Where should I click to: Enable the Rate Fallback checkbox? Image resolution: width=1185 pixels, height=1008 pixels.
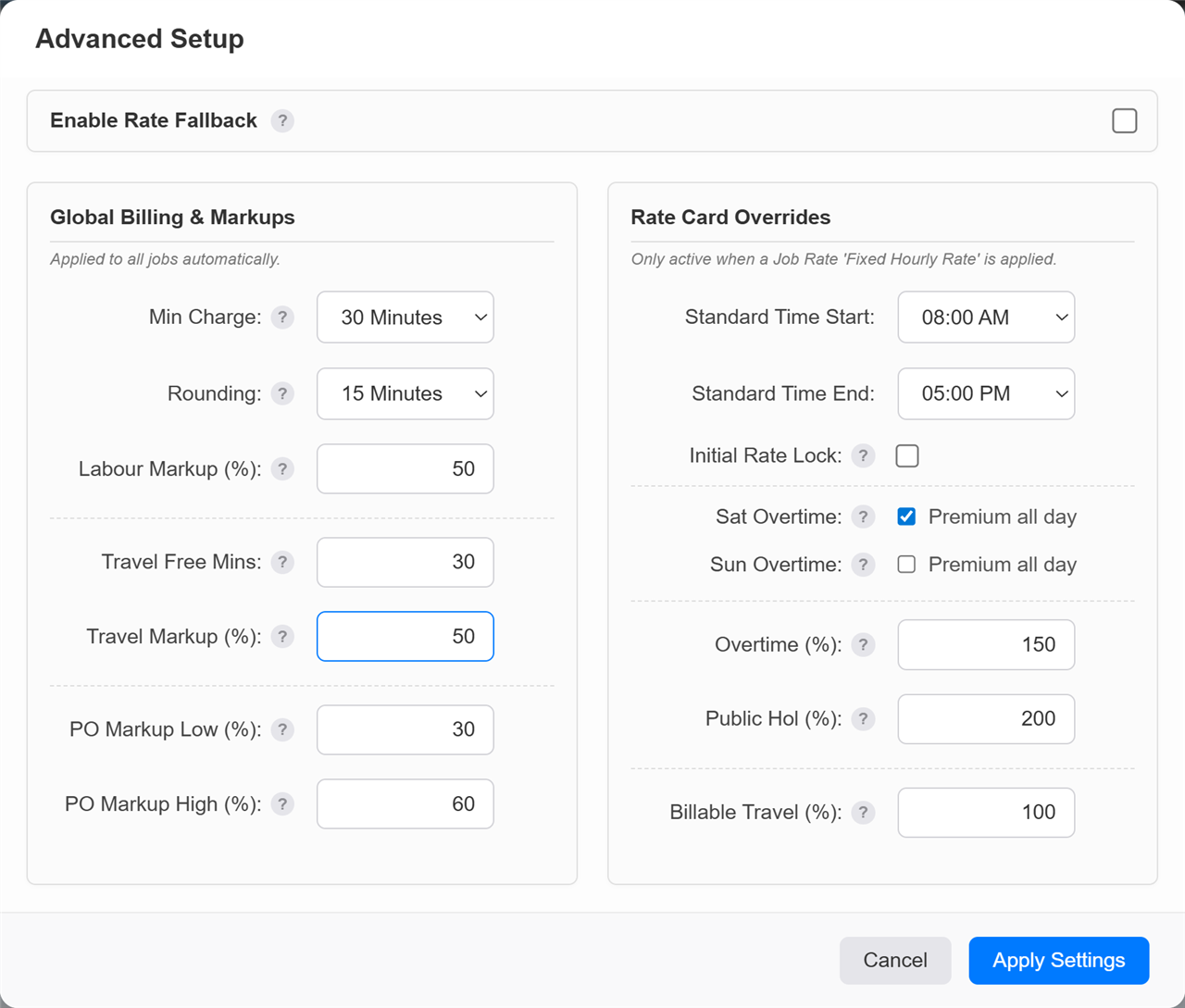[x=1124, y=121]
